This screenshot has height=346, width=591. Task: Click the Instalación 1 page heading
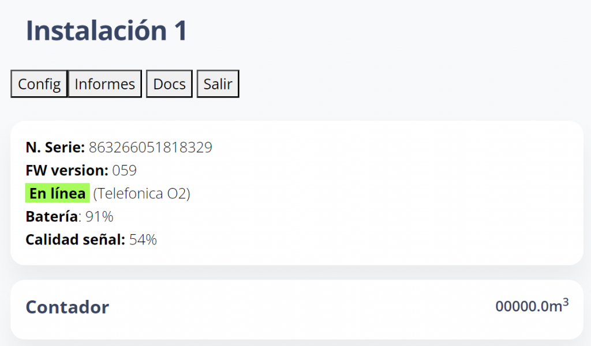click(x=107, y=31)
